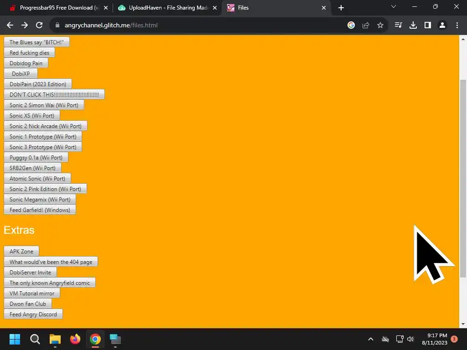Image resolution: width=467 pixels, height=350 pixels.
Task: Show hidden system tray icons
Action: (x=371, y=339)
